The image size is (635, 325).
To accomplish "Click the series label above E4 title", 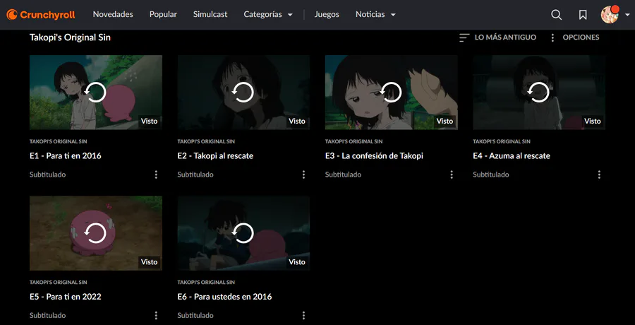I will tap(502, 141).
